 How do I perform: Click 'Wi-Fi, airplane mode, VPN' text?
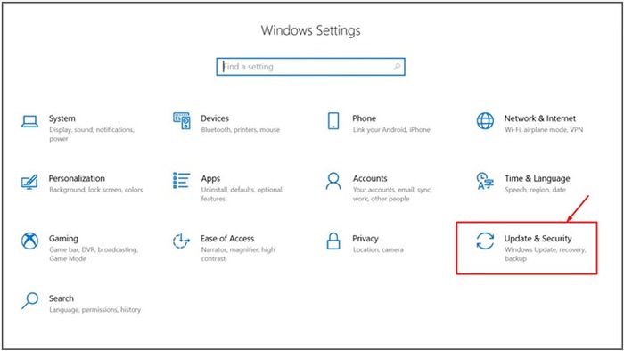tap(544, 129)
